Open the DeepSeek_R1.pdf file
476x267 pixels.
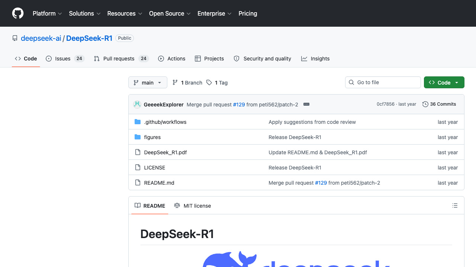point(165,152)
